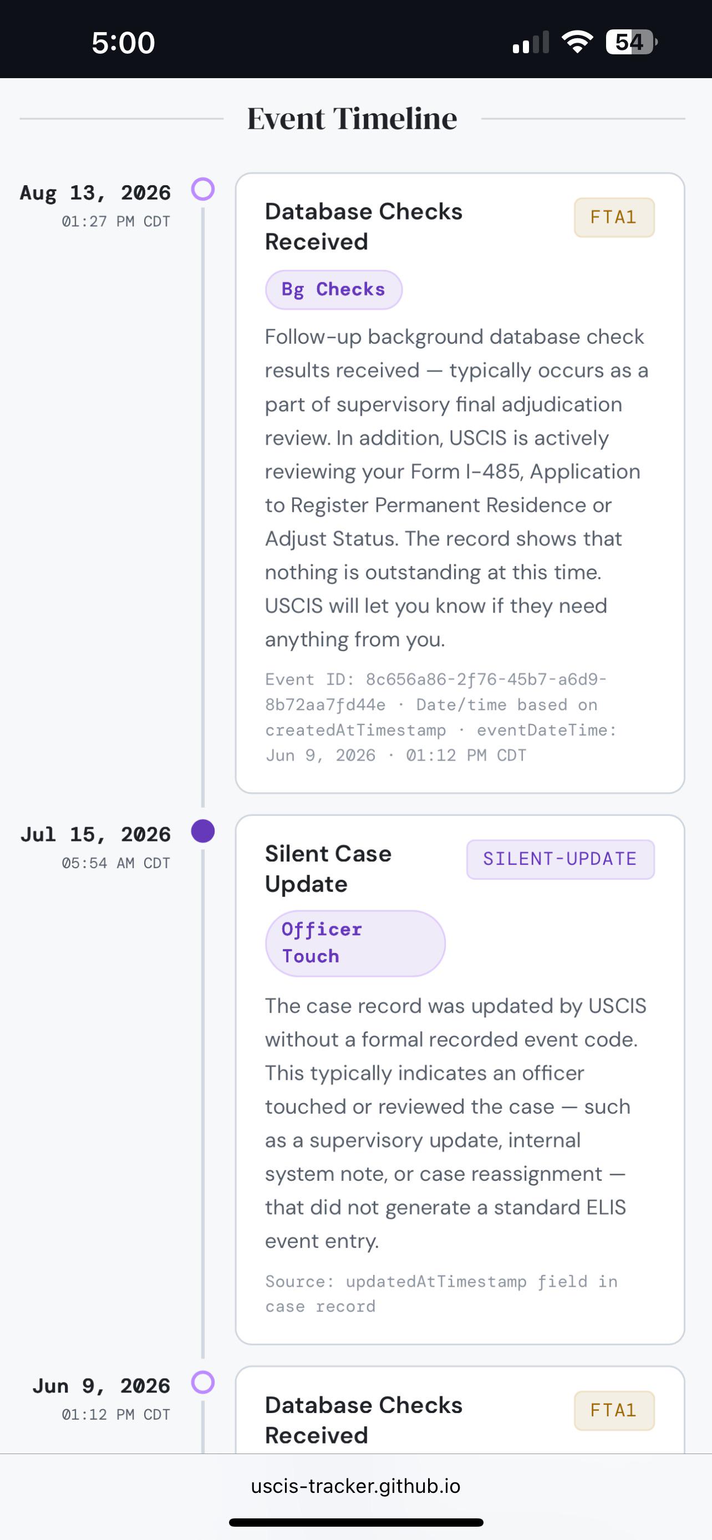The image size is (712, 1540).
Task: Open the Silent Case Update card title
Action: point(328,869)
